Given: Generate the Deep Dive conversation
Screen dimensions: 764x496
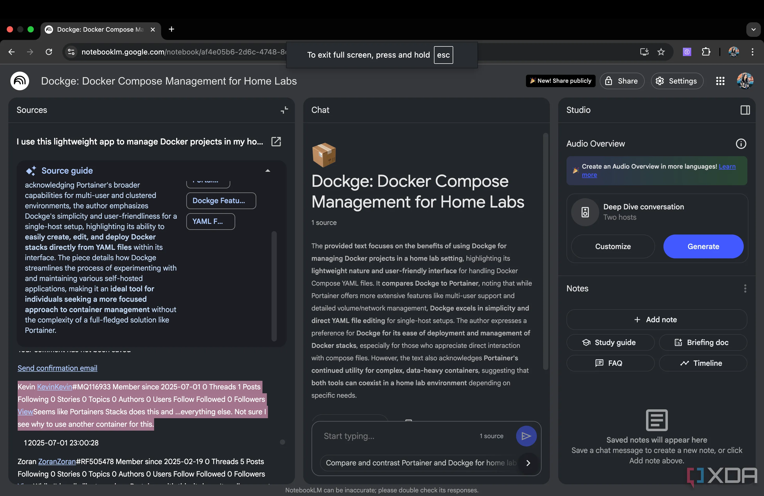Looking at the screenshot, I should click(x=703, y=246).
